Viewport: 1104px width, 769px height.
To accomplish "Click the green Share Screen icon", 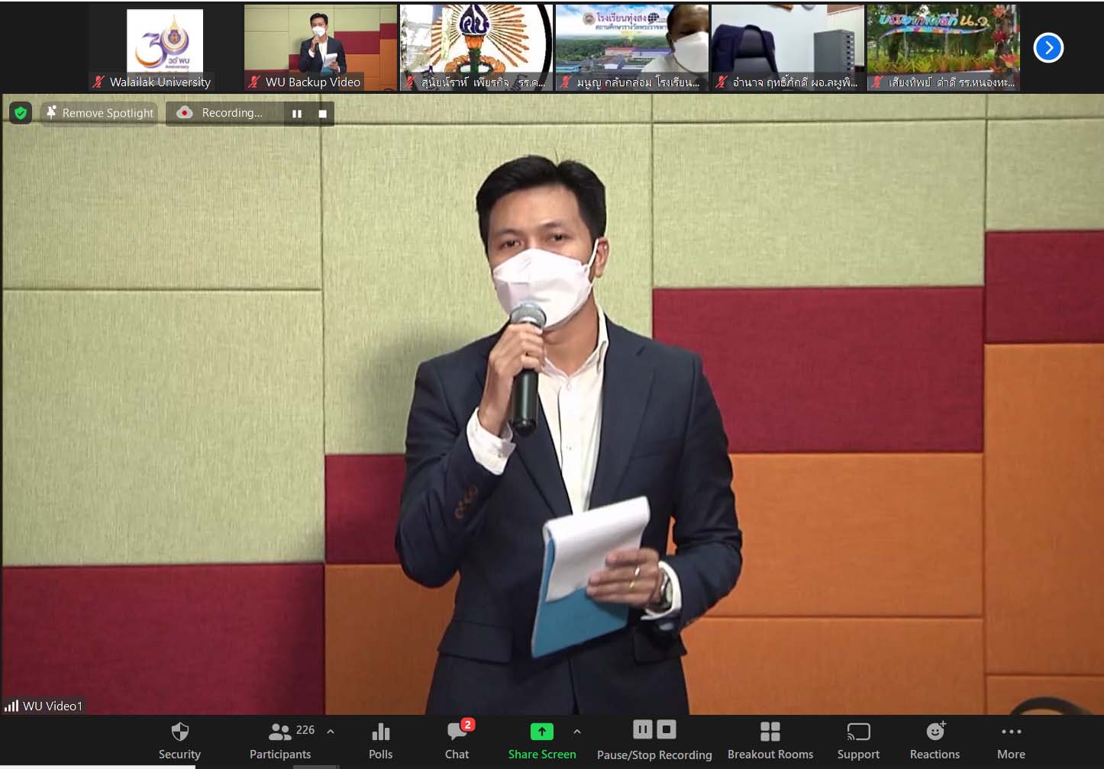I will coord(541,732).
